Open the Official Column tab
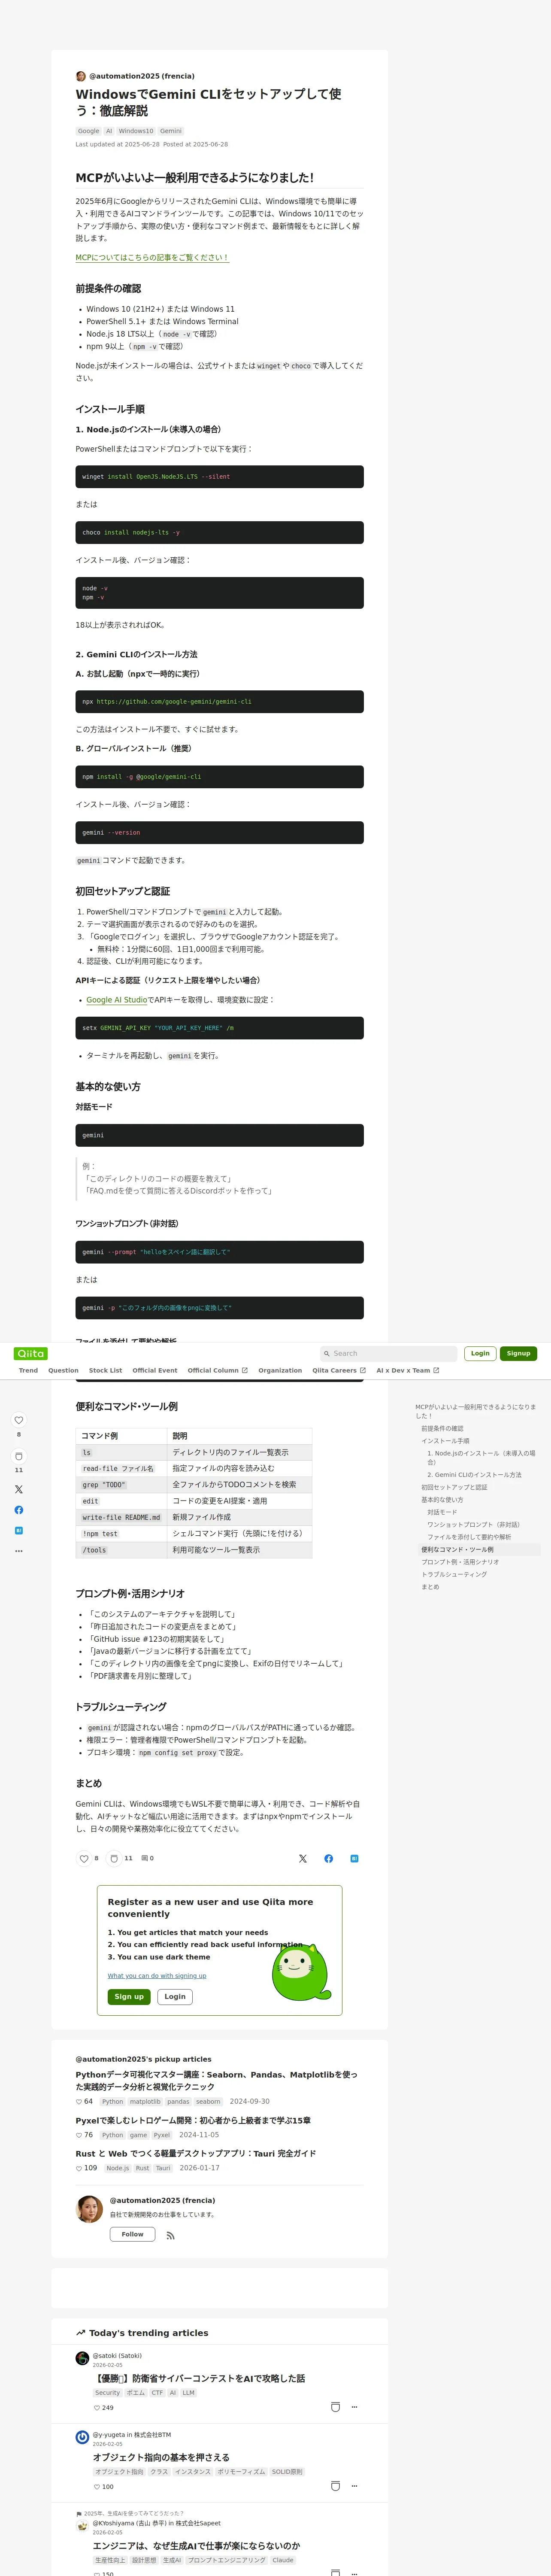Image resolution: width=551 pixels, height=2576 pixels. (x=217, y=1370)
